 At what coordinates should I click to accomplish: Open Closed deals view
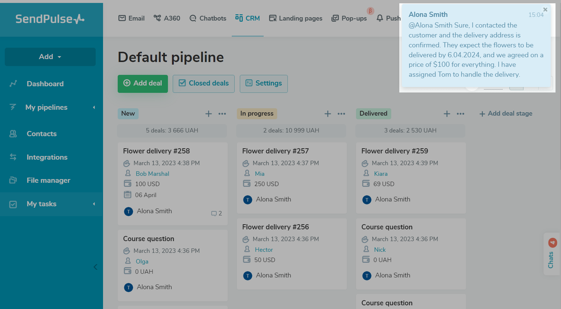203,83
